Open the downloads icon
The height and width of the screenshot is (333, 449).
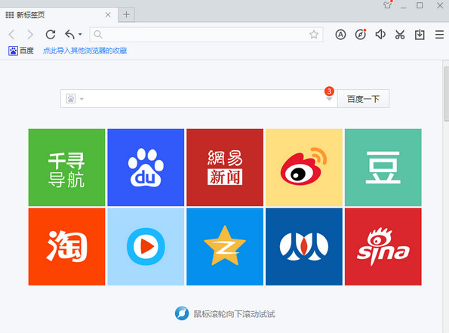pyautogui.click(x=420, y=35)
